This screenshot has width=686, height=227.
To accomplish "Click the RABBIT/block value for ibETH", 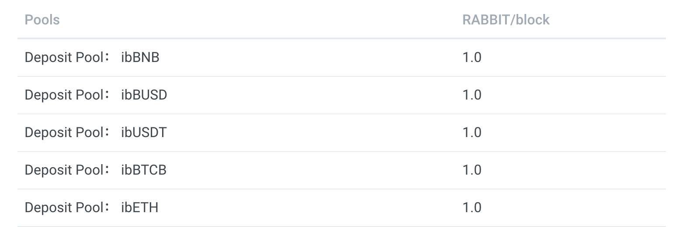I will [x=471, y=207].
